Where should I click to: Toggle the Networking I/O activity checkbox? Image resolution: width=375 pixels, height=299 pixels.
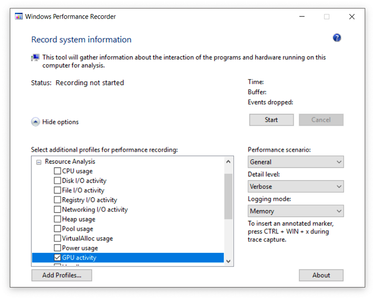(x=57, y=209)
